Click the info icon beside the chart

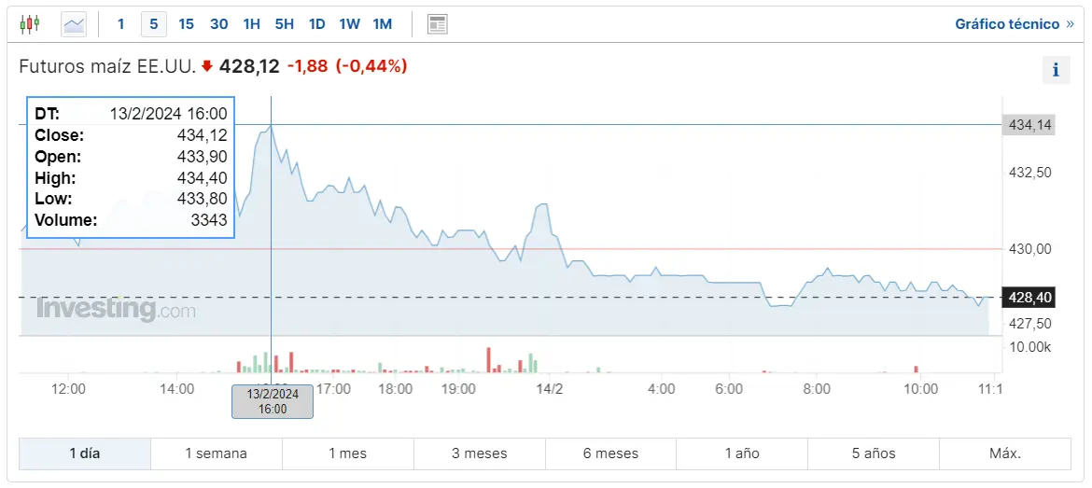pyautogui.click(x=1056, y=70)
